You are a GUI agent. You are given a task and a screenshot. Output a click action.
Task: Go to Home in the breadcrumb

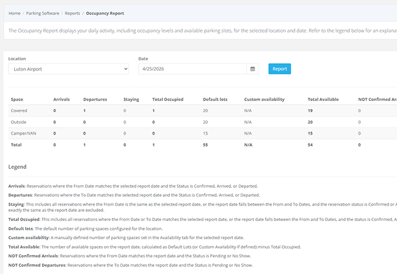pyautogui.click(x=15, y=13)
